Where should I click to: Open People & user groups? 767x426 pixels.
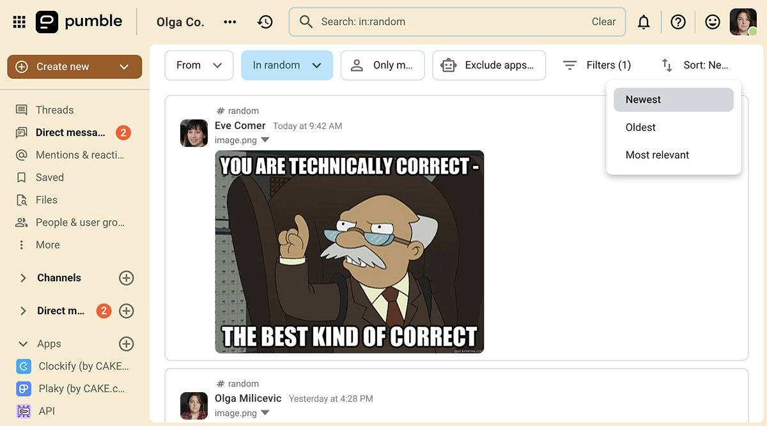(x=80, y=222)
